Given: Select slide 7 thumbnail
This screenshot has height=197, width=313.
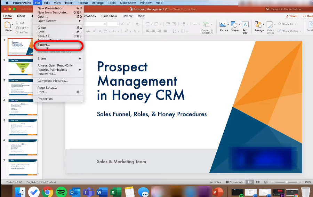Looking at the screenshot, I should click(x=23, y=167).
